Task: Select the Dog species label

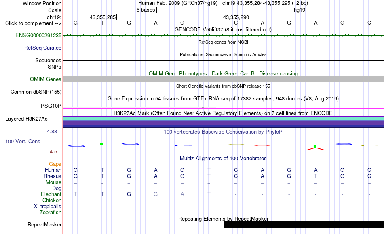Action: [x=57, y=188]
